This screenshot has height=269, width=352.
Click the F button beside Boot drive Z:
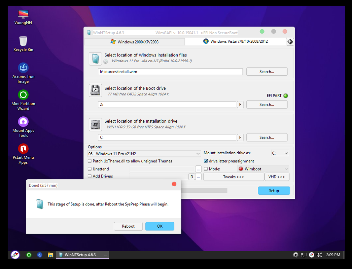pos(240,105)
